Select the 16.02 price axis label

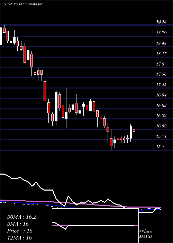click(x=161, y=126)
